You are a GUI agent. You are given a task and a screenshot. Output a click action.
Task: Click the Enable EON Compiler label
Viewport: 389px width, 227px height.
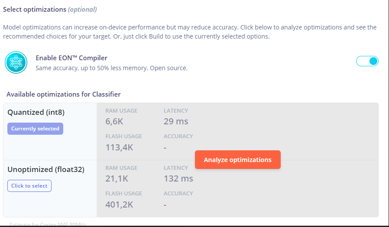tap(71, 58)
